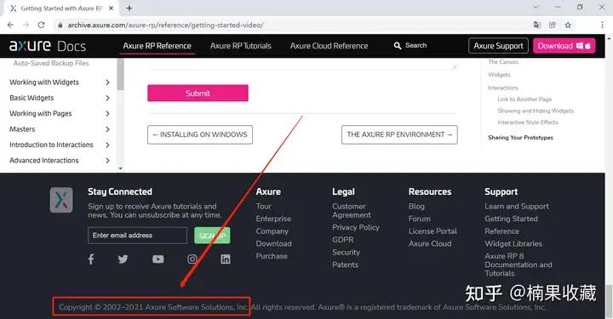This screenshot has width=613, height=319.
Task: Open the Search magnifier icon
Action: click(398, 46)
